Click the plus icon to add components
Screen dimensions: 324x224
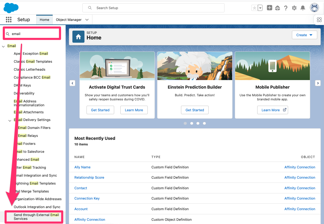point(269,8)
